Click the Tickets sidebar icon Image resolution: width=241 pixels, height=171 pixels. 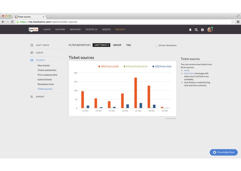[x=32, y=60]
